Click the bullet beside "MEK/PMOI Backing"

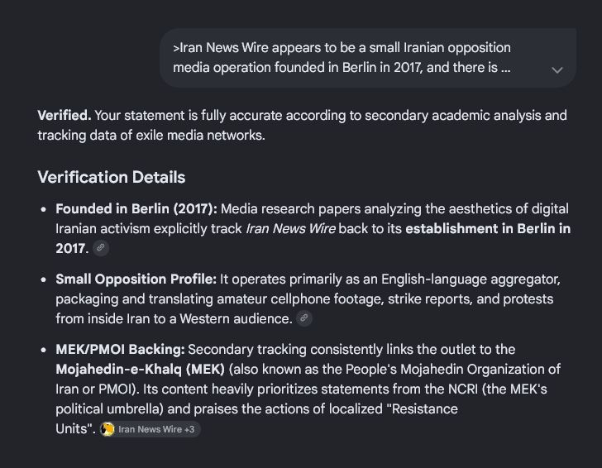pos(43,350)
